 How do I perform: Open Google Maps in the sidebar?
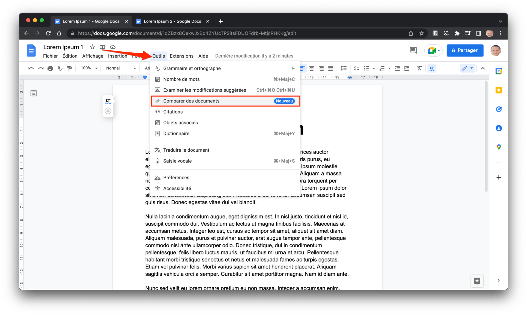click(x=498, y=147)
